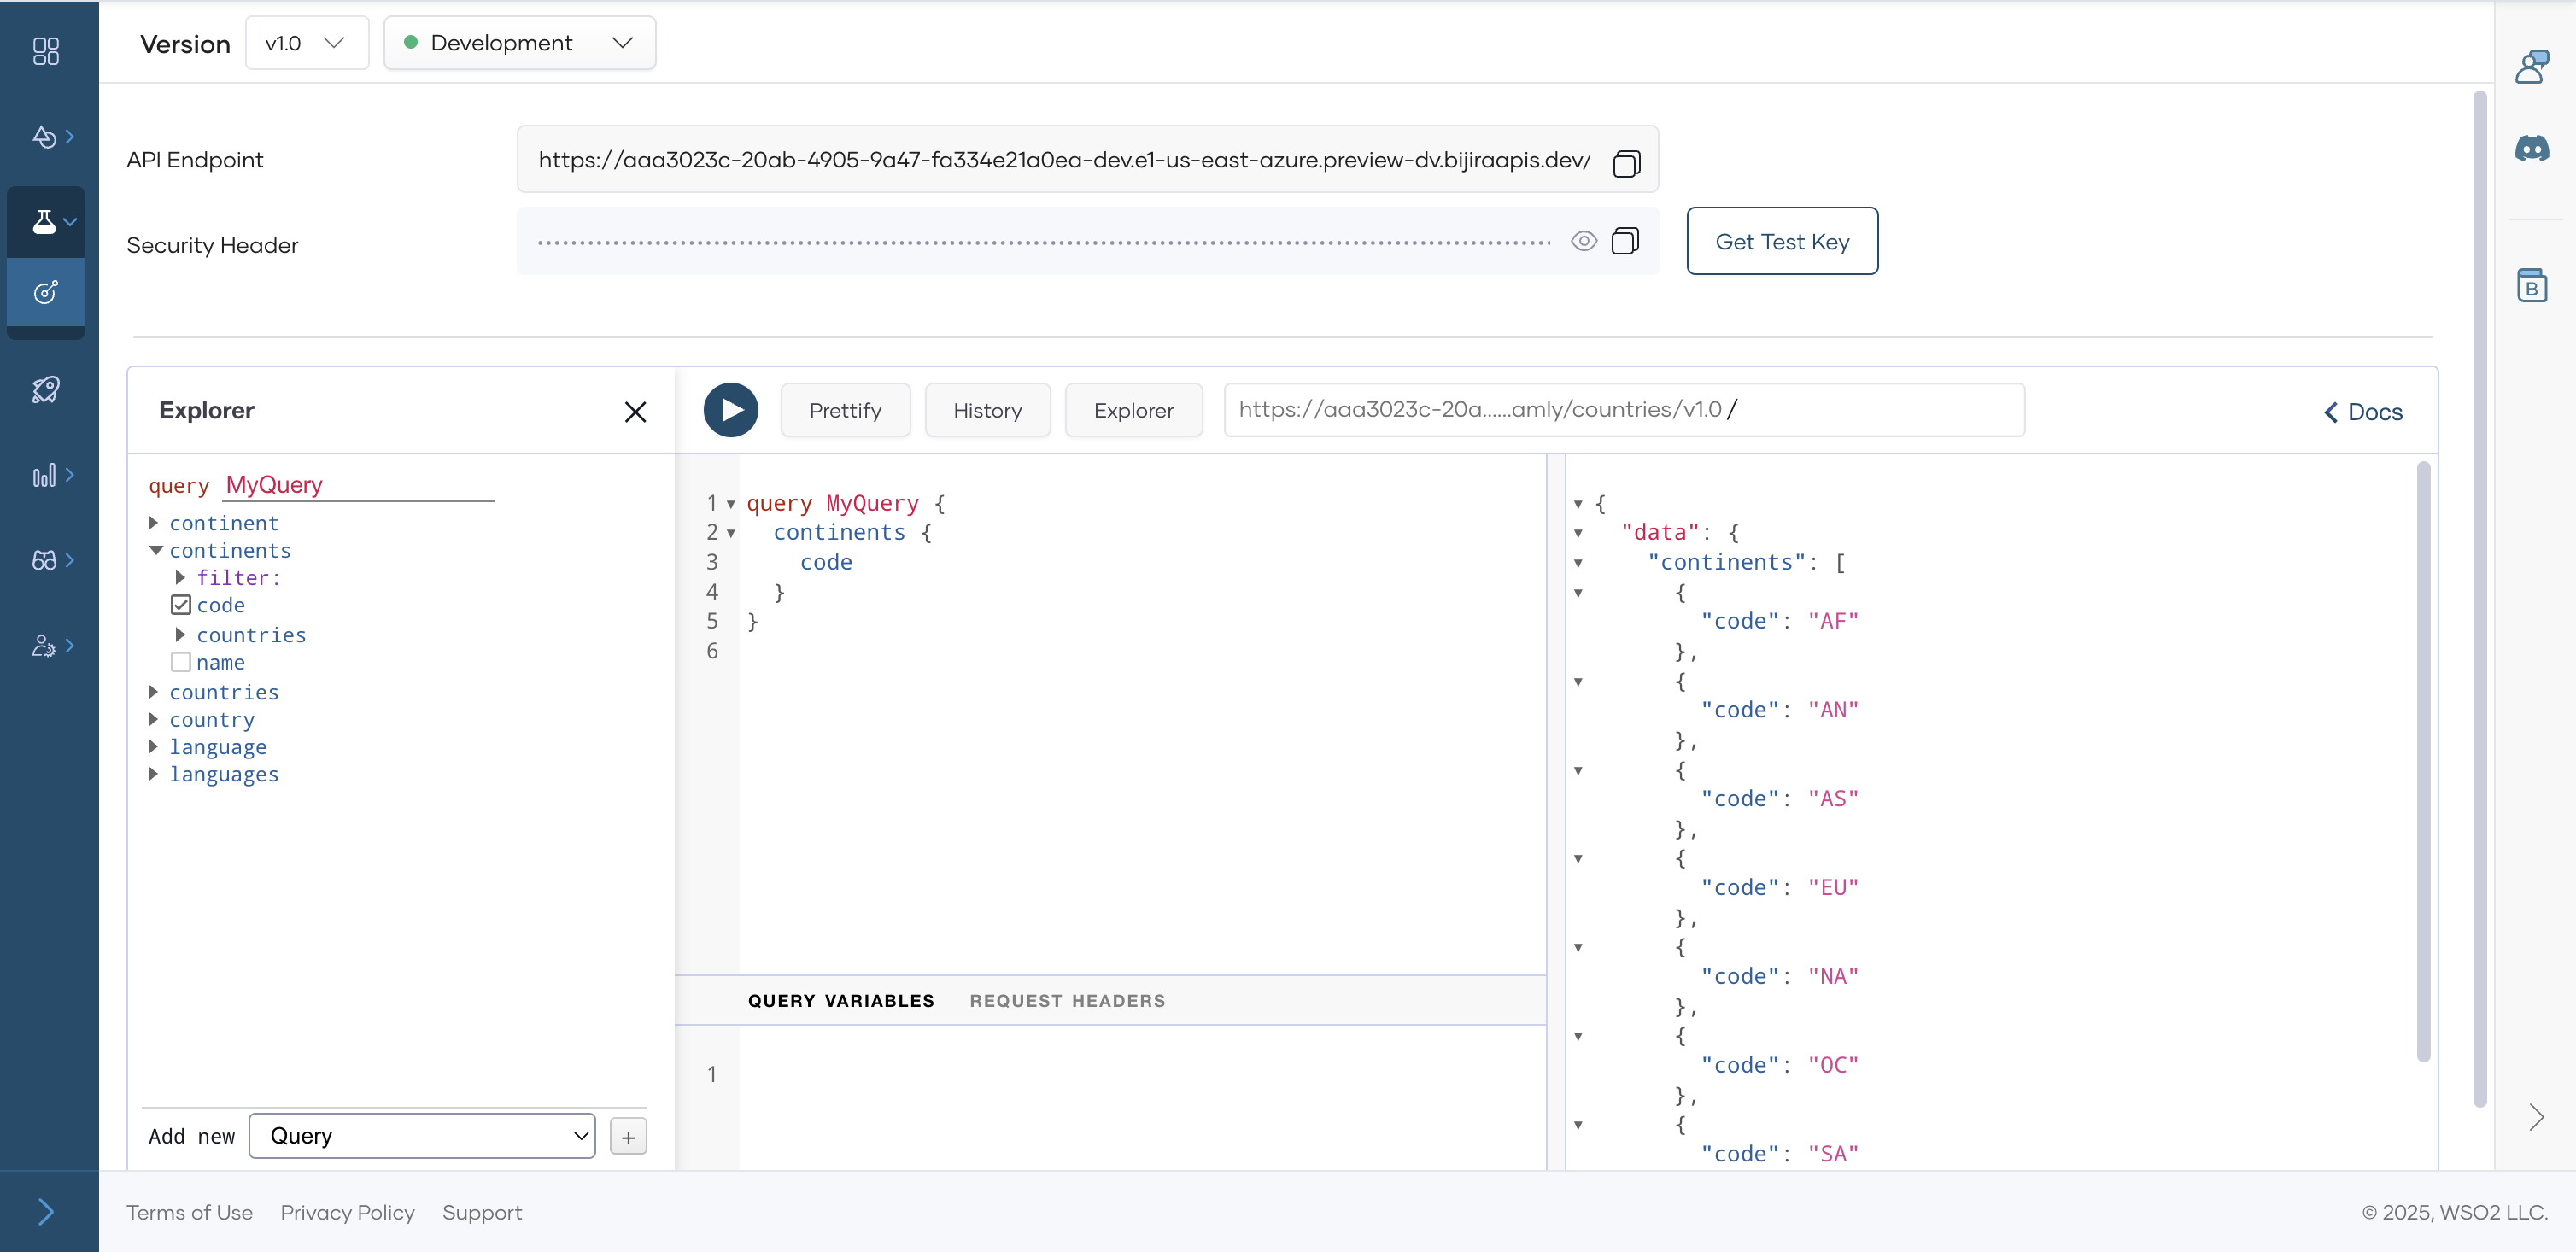The width and height of the screenshot is (2576, 1252).
Task: Click the results pane vertical scrollbar
Action: (x=2422, y=760)
